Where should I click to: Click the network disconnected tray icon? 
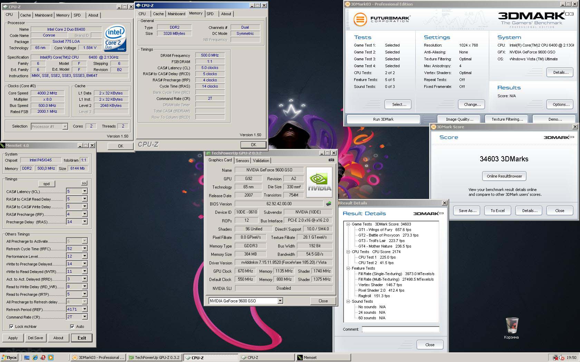[x=555, y=358]
